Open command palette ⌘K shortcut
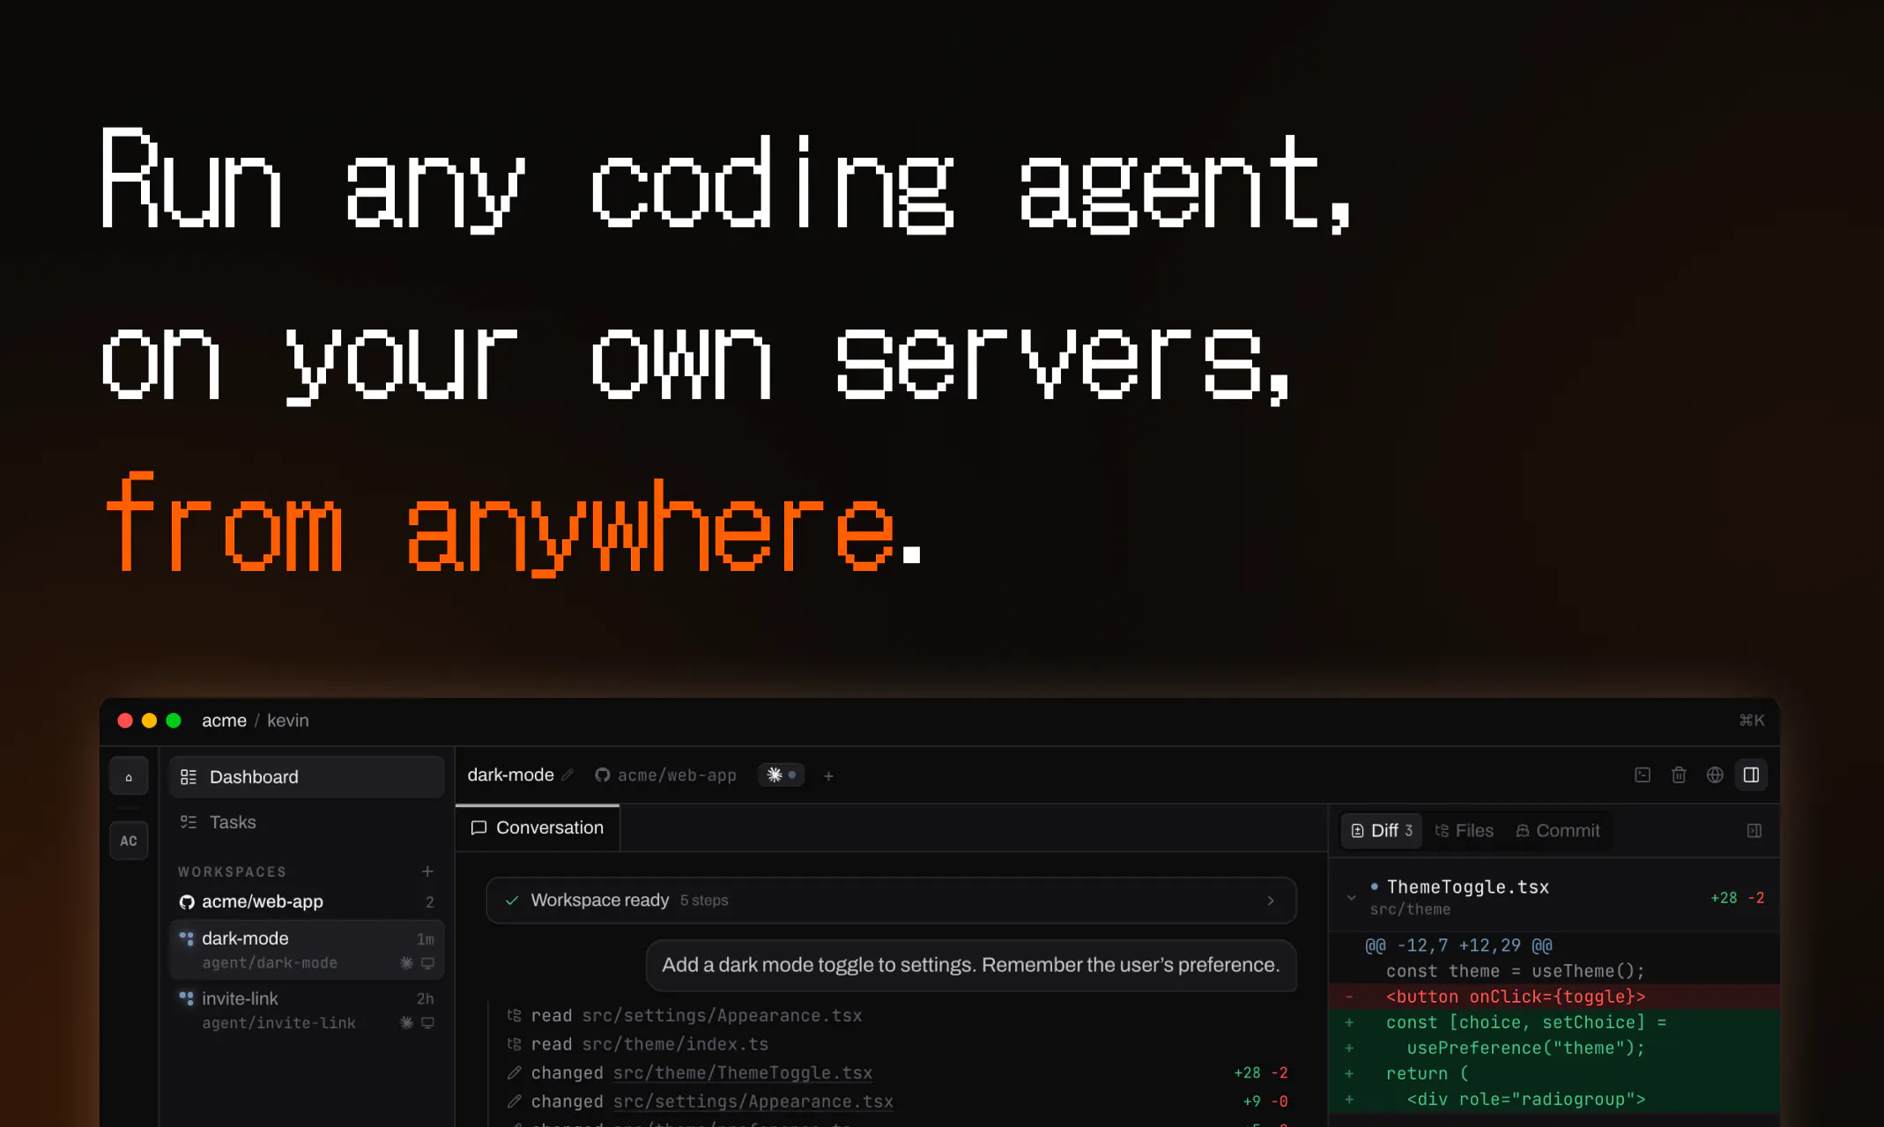1884x1127 pixels. (x=1751, y=721)
